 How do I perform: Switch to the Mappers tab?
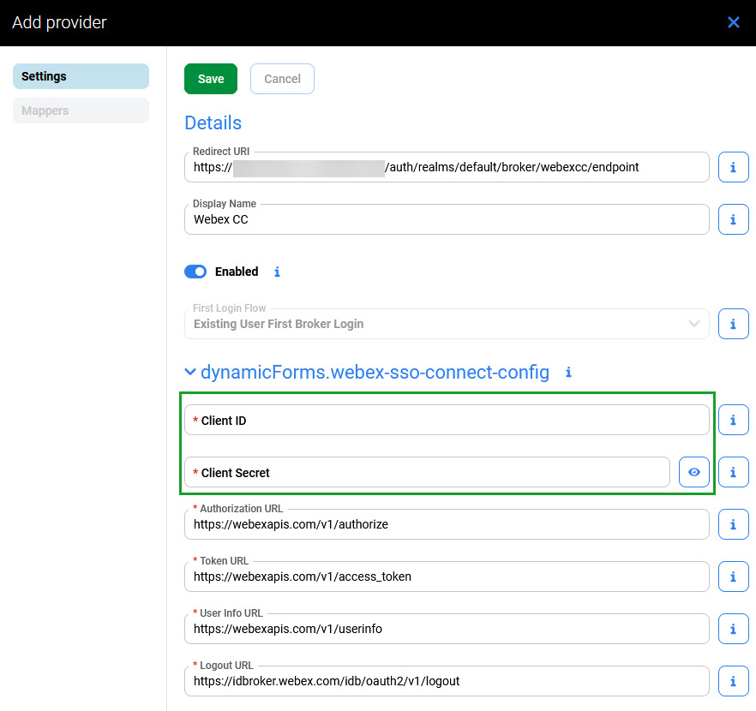(x=81, y=111)
